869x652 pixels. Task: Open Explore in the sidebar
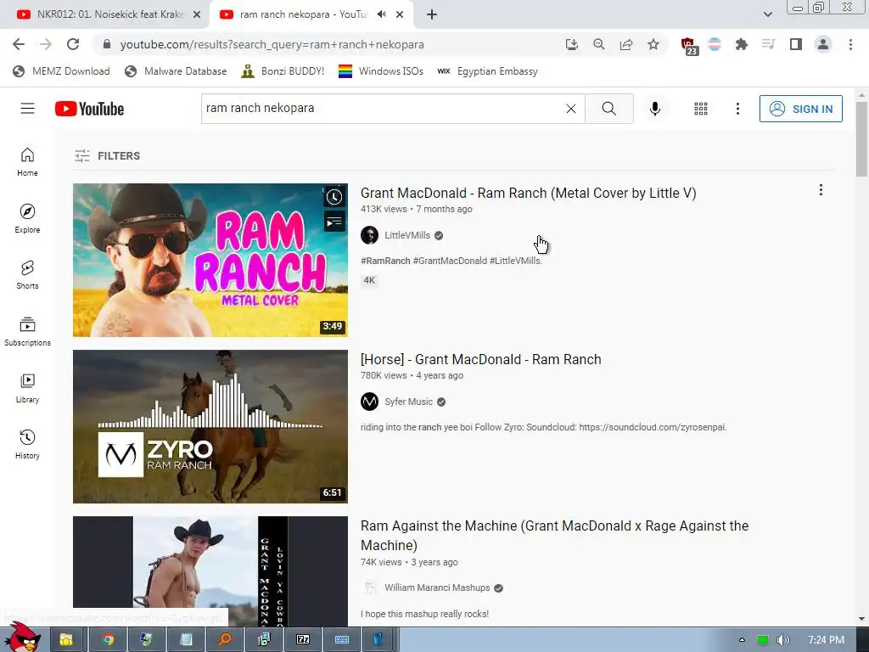click(27, 218)
